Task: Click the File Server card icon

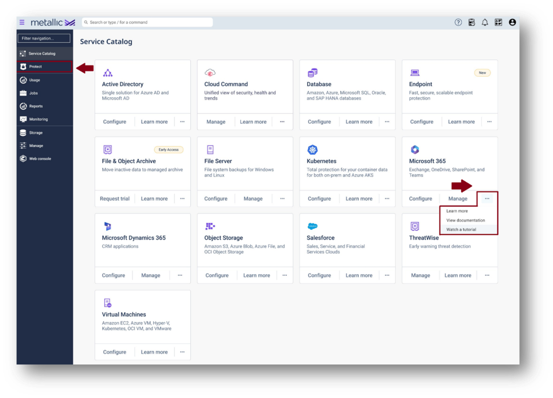Action: click(x=210, y=150)
